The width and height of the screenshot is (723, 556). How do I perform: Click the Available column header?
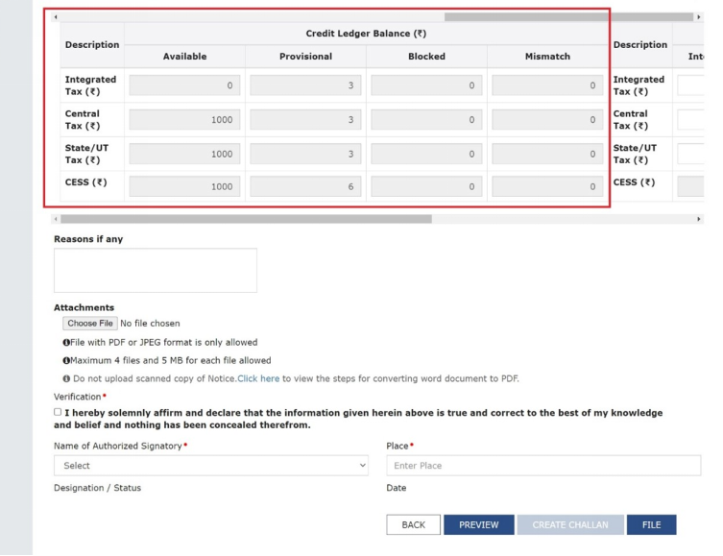click(184, 57)
